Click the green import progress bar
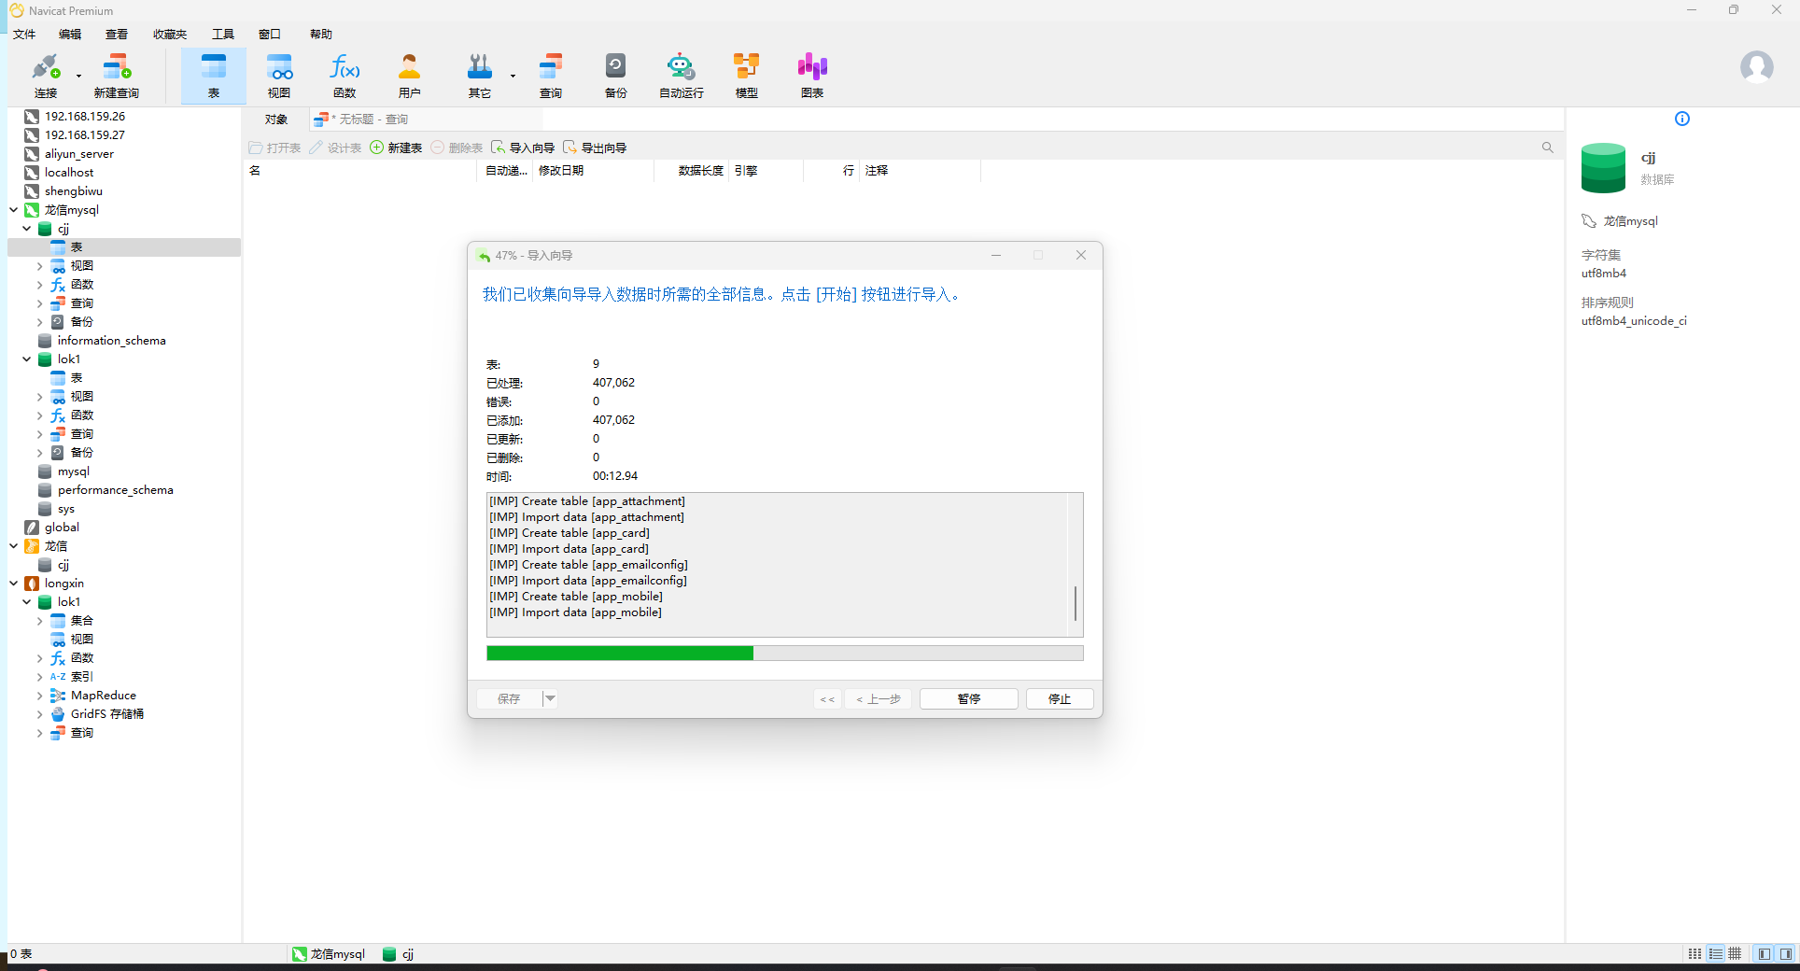 pos(784,653)
